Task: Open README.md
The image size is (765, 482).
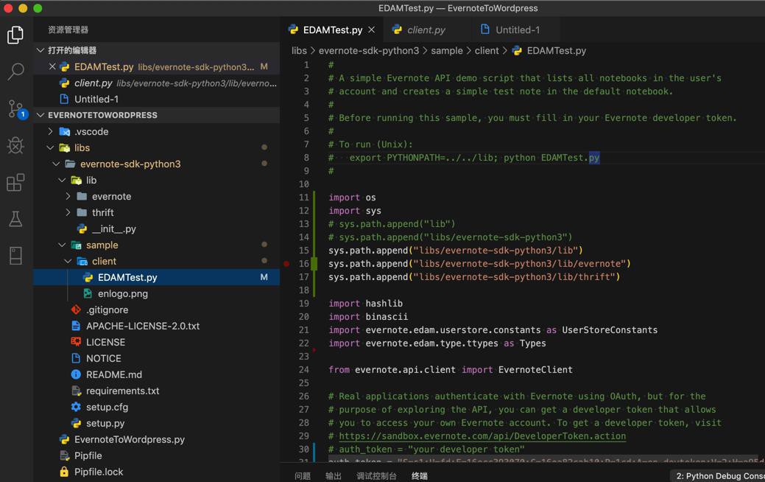Action: coord(156,374)
